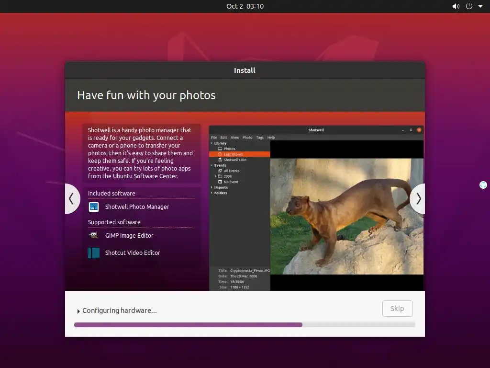Click the Install window title

[x=245, y=70]
